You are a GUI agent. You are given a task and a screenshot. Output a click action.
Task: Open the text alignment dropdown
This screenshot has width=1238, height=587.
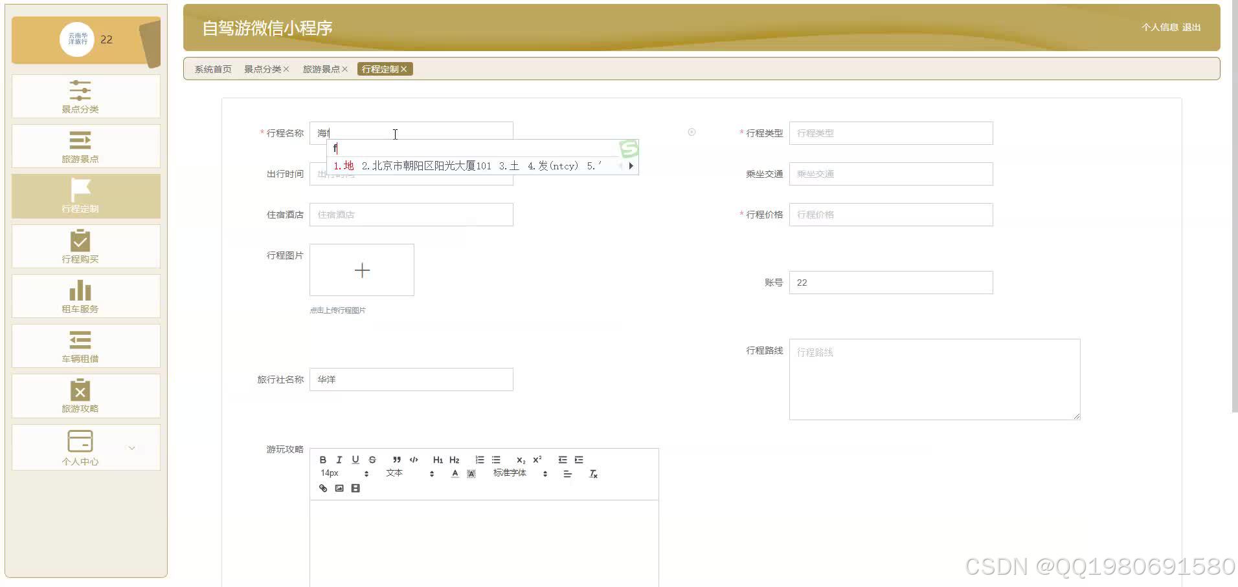[568, 474]
